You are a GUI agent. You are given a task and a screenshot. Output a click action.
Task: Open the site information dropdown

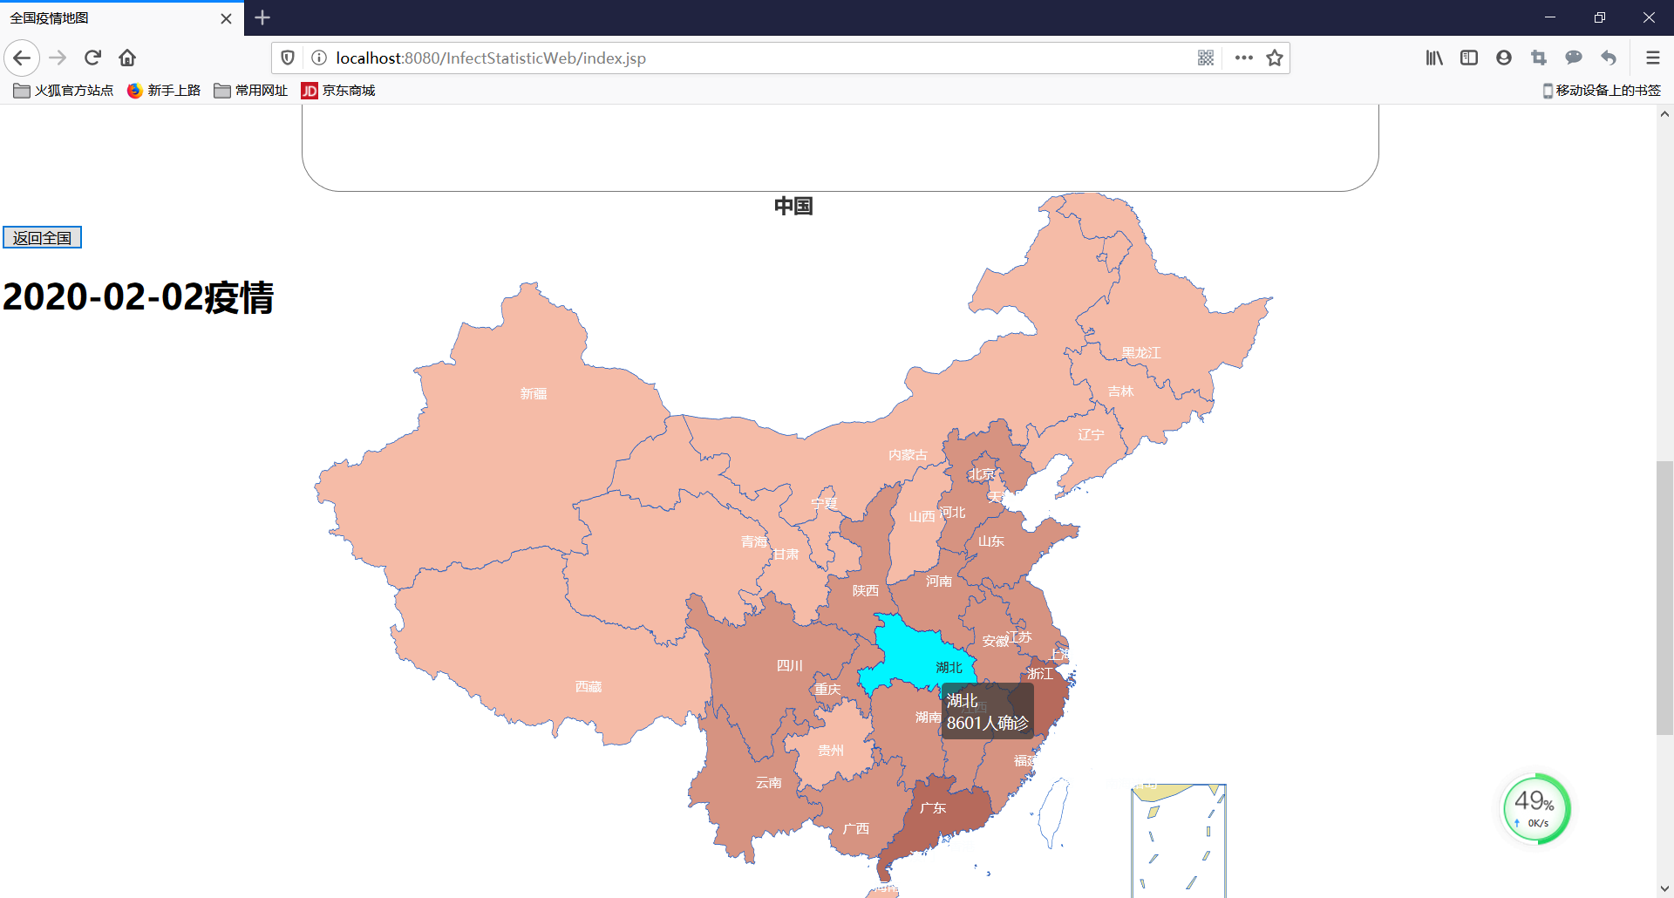pyautogui.click(x=318, y=58)
